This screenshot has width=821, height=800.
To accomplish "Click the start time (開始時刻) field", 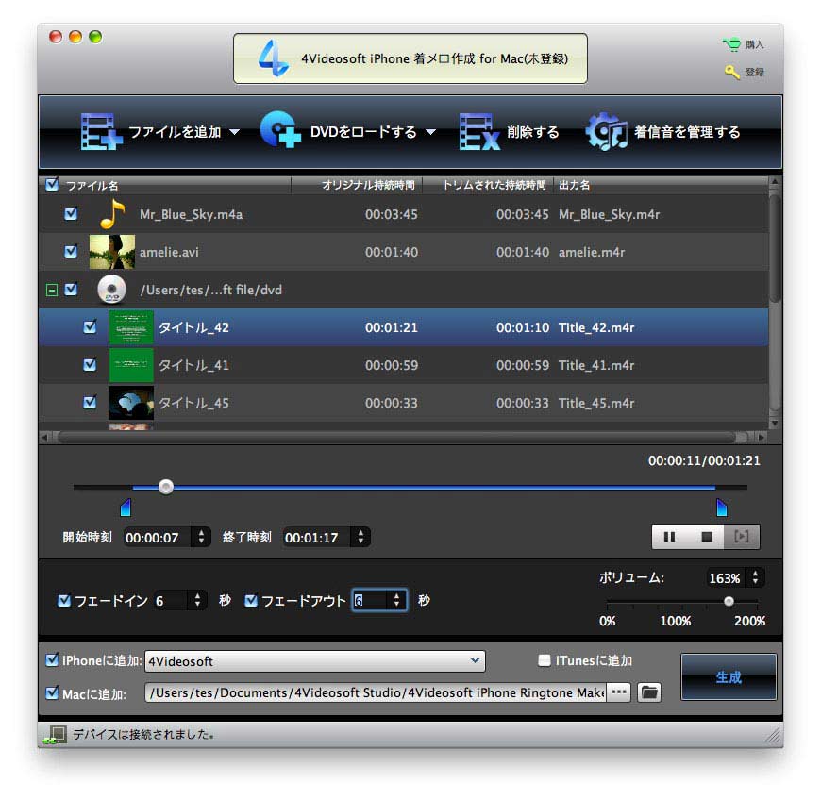I will (156, 537).
